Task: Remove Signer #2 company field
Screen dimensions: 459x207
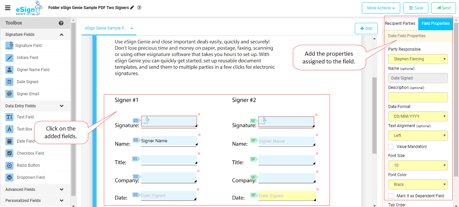Action: 317,172
